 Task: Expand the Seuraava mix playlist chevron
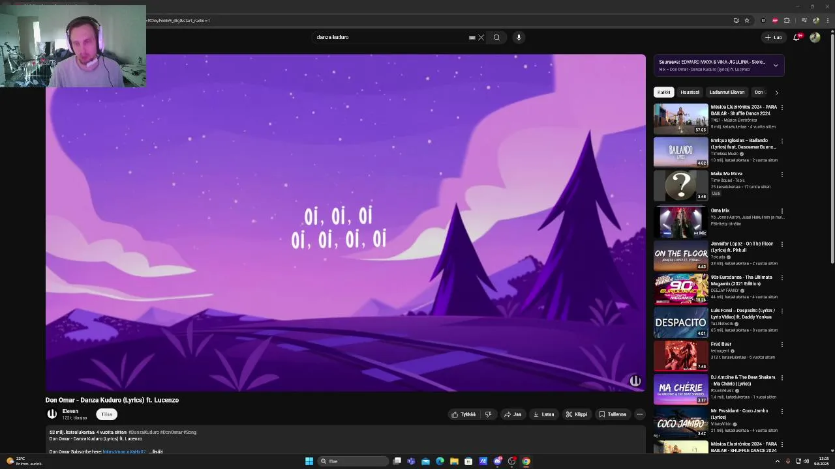[x=776, y=65]
